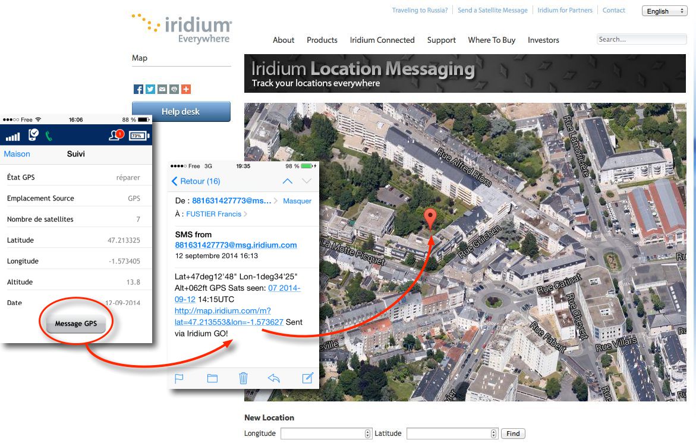Open the Support menu
Screen dimensions: 696x446
(441, 40)
